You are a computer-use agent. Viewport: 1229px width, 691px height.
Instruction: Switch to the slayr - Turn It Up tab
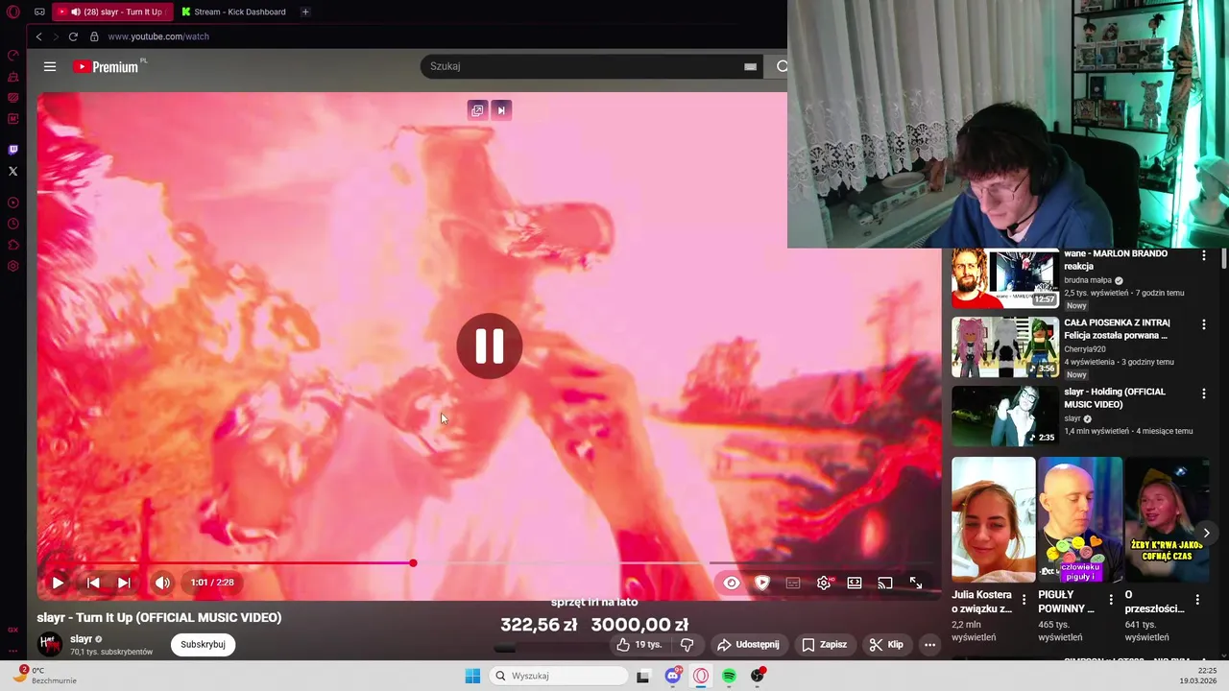[113, 12]
